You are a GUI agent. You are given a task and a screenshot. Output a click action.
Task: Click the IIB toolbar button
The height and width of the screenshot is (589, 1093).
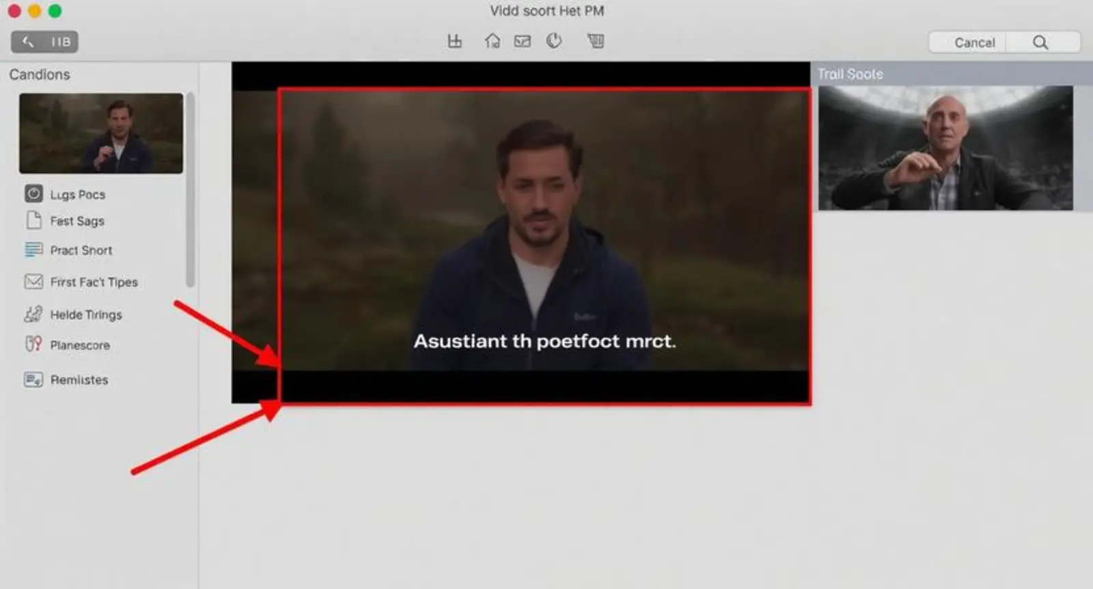[x=61, y=42]
